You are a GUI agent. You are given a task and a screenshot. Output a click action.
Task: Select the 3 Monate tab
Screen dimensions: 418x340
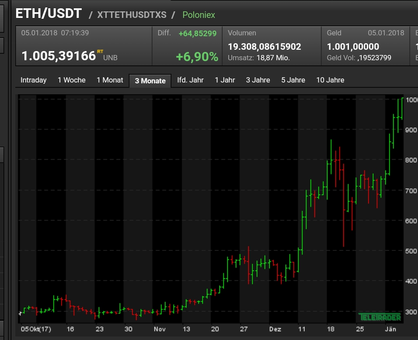pyautogui.click(x=150, y=81)
